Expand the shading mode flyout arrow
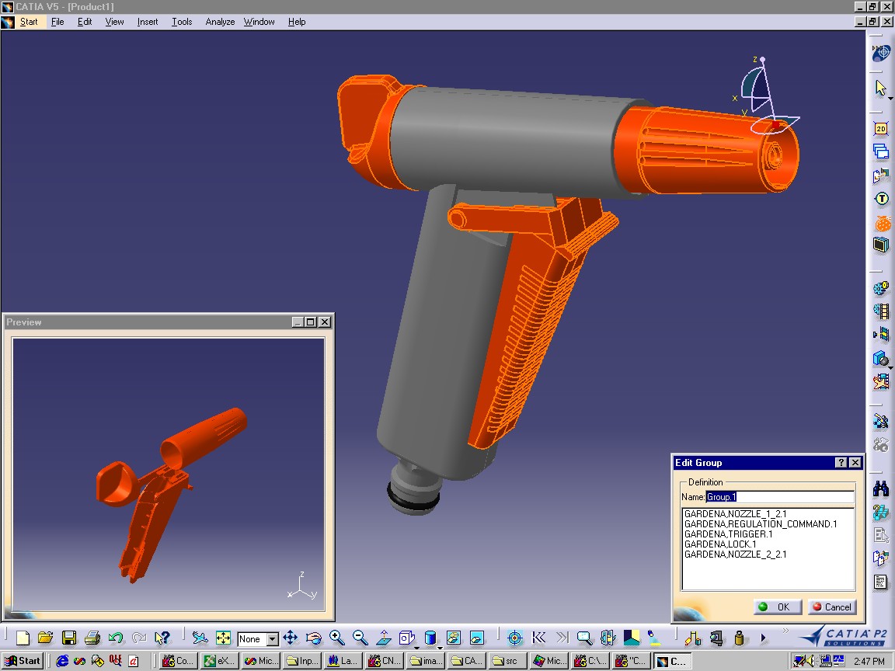The height and width of the screenshot is (671, 895). click(440, 648)
